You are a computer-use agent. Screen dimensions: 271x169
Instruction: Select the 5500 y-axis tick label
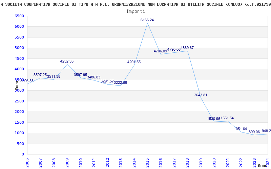pyautogui.click(x=19, y=38)
